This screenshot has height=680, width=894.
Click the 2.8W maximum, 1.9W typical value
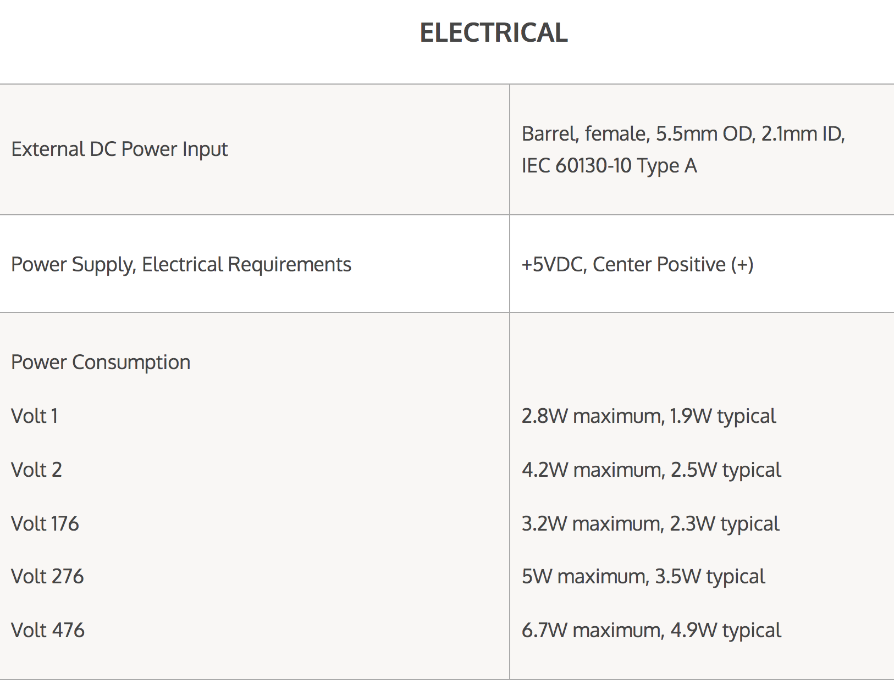649,416
